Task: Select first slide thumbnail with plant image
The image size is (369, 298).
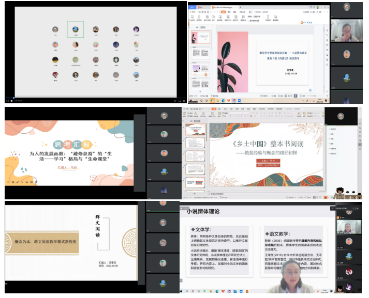Action: [199, 37]
